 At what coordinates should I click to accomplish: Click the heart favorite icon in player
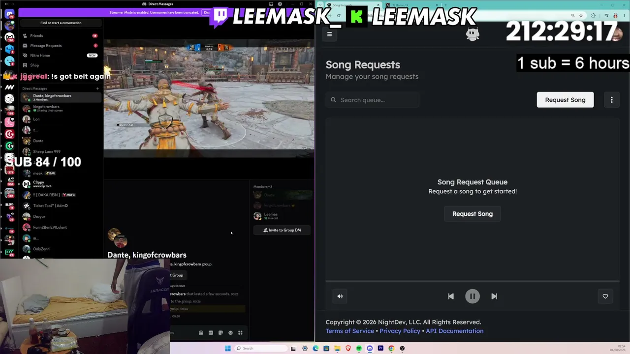pyautogui.click(x=605, y=296)
